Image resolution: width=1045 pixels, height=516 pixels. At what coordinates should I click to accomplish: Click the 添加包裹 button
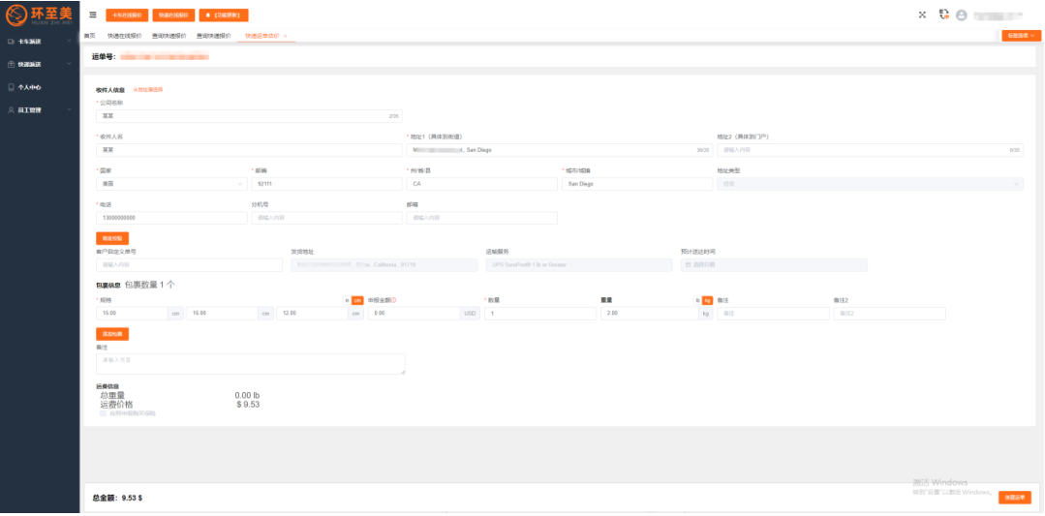click(x=111, y=334)
